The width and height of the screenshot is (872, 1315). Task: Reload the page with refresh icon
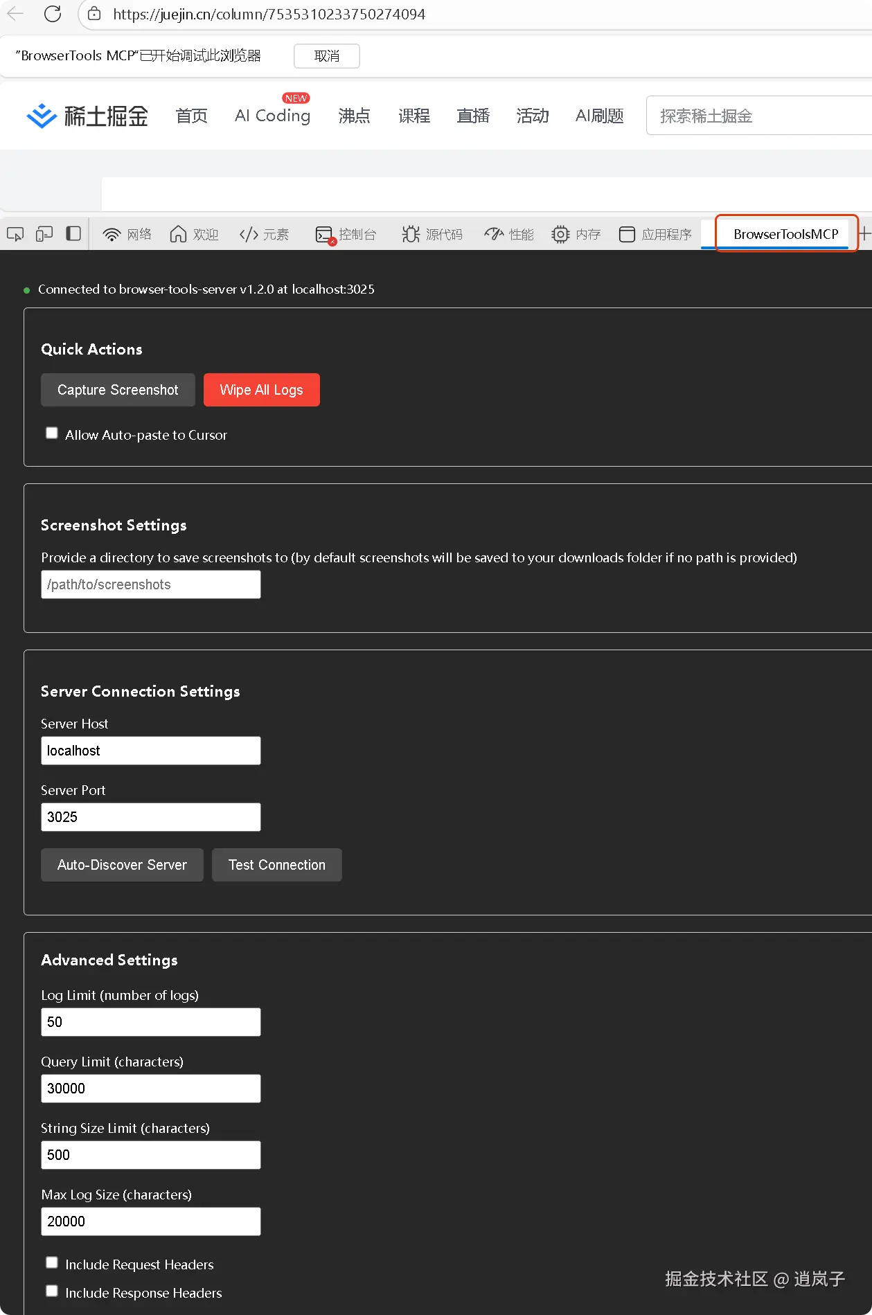point(53,14)
